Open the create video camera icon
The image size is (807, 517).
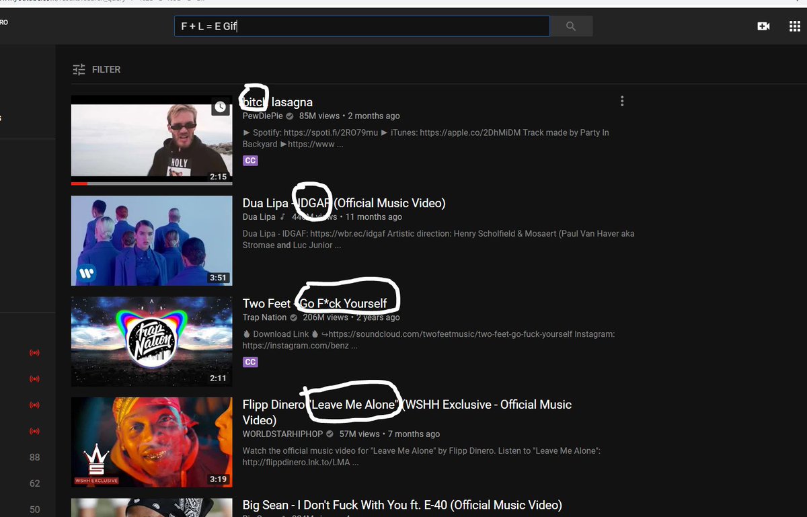coord(763,26)
